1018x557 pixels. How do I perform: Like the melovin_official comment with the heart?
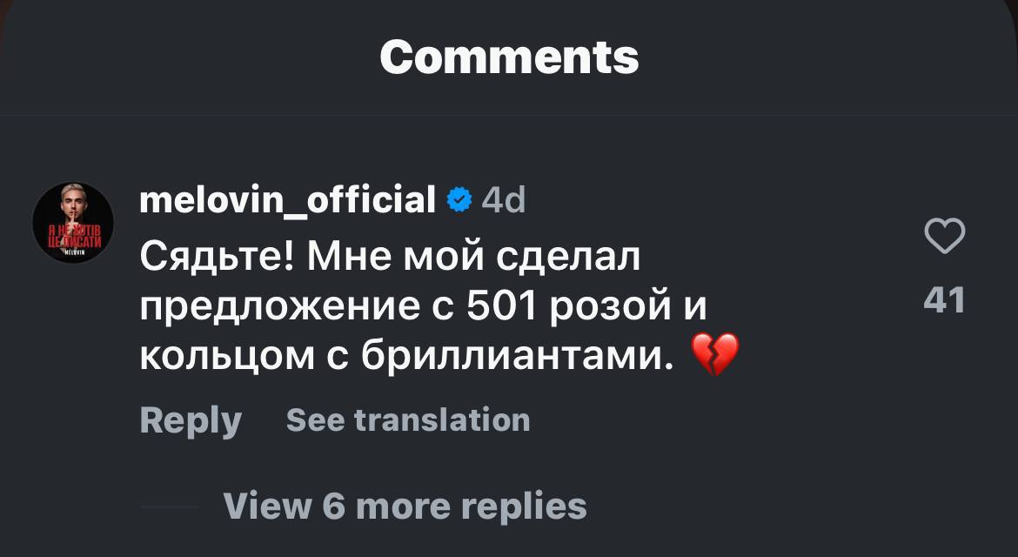[944, 237]
